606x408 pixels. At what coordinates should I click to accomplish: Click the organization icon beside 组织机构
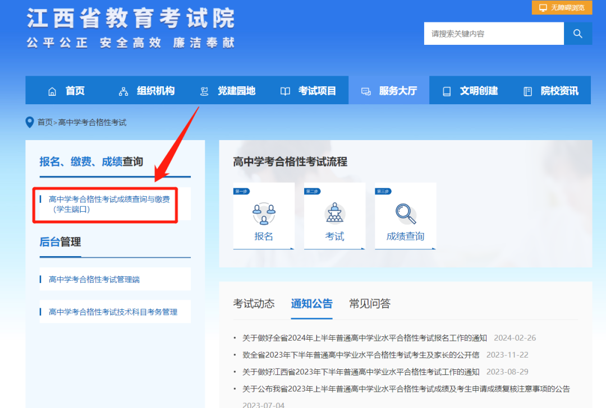click(122, 90)
